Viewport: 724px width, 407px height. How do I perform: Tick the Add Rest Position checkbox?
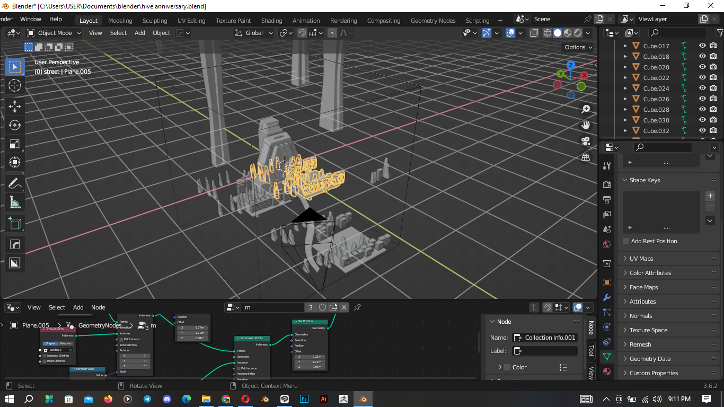tap(626, 241)
